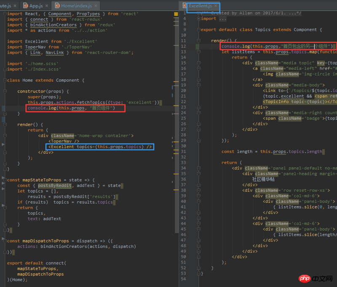Click fetchTopics in the constructor
The image size is (337, 287).
tap(91, 102)
